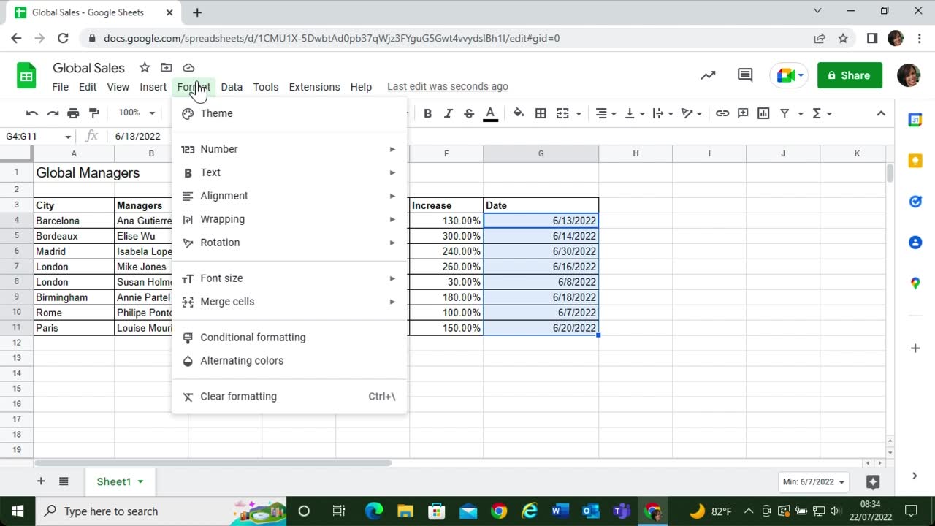The height and width of the screenshot is (526, 935).
Task: Open comment history icon
Action: [745, 75]
